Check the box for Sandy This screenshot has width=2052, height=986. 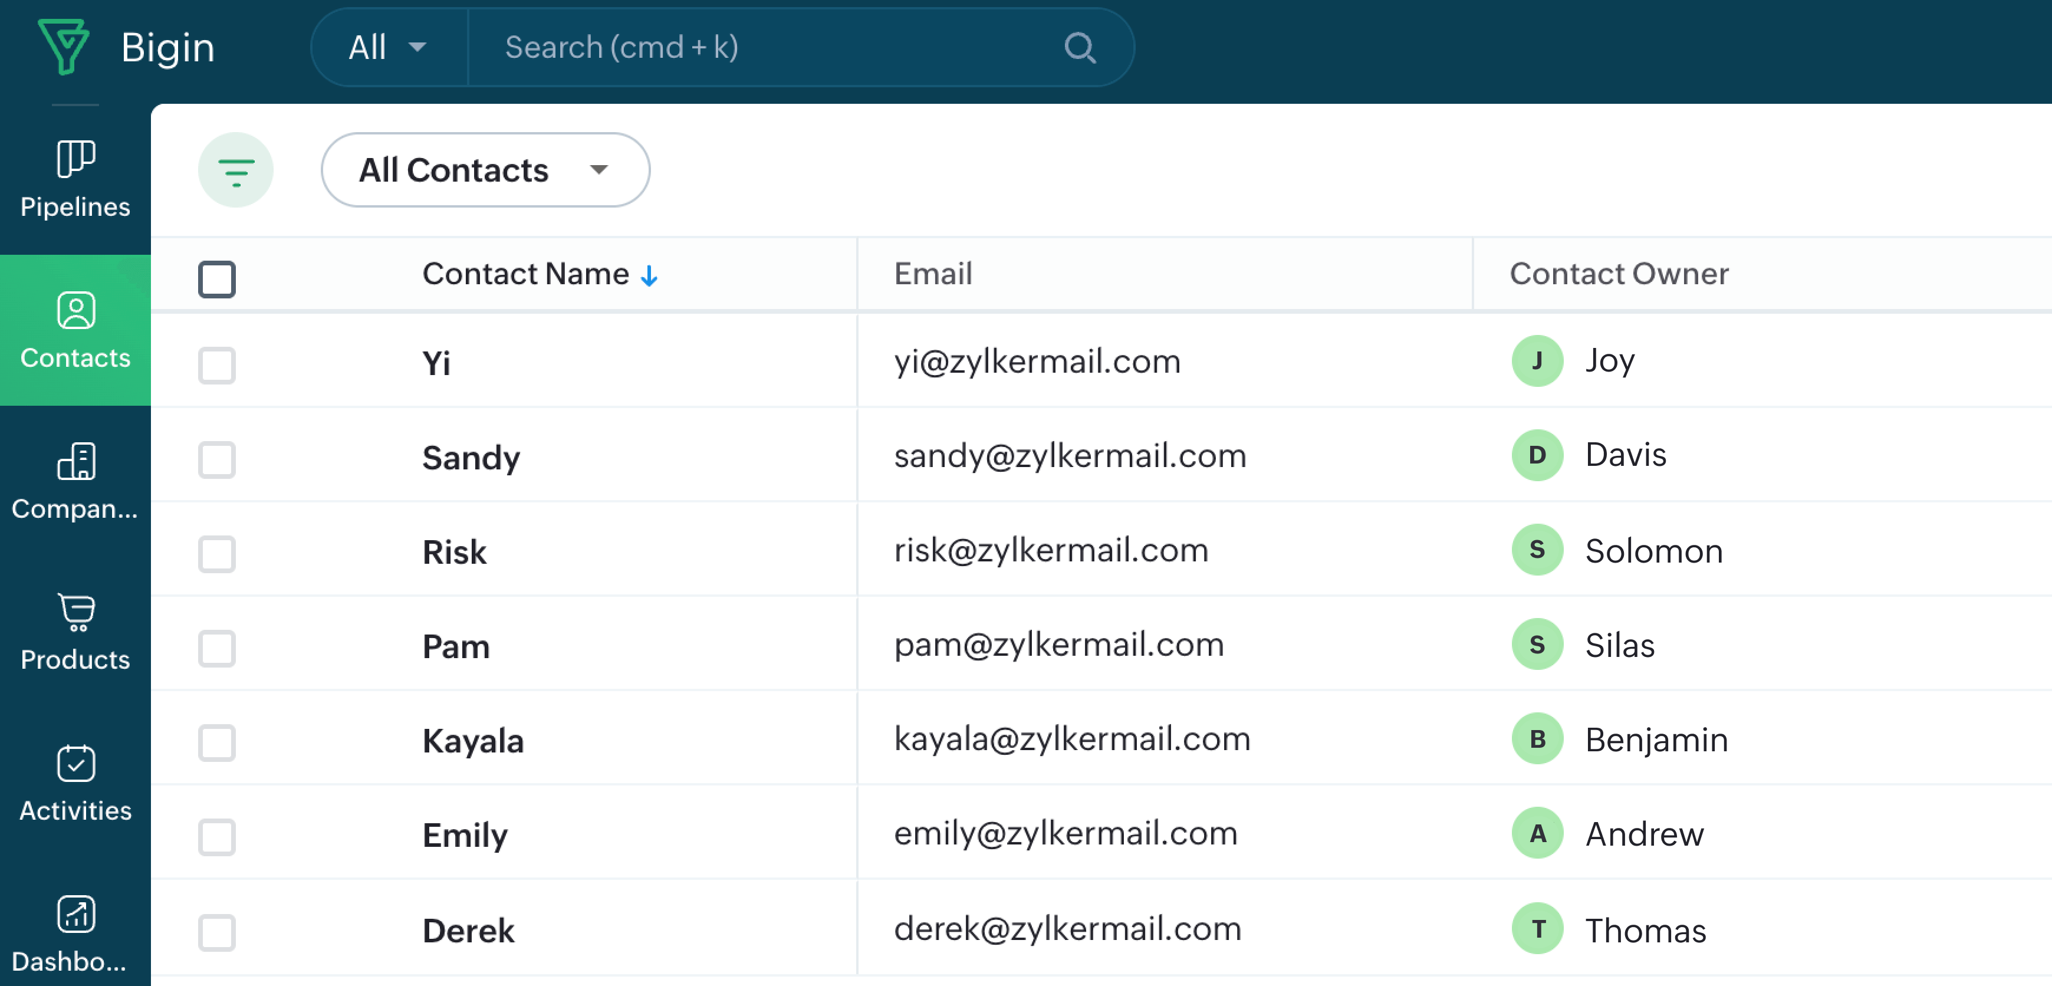(216, 459)
